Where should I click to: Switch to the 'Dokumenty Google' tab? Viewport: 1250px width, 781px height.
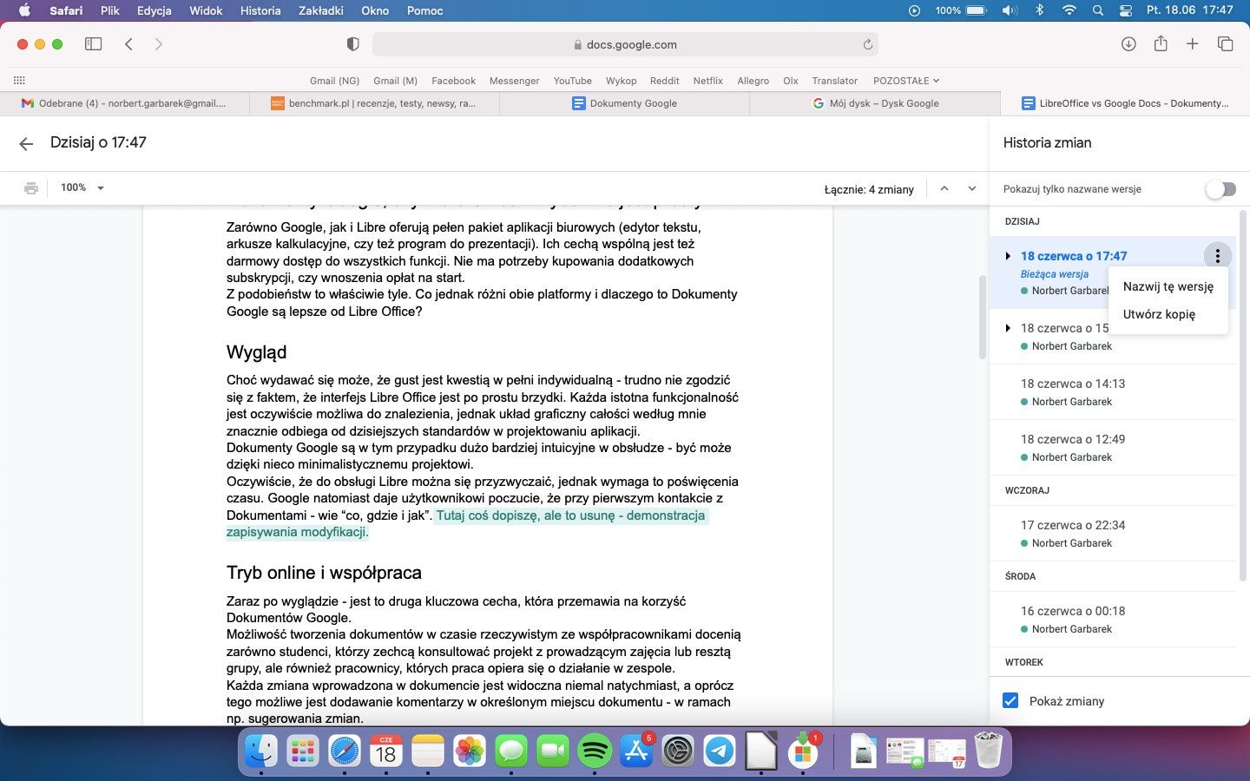click(624, 103)
